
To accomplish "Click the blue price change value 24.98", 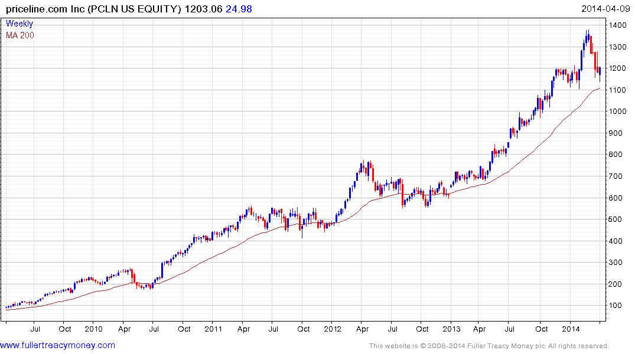I will tap(239, 9).
